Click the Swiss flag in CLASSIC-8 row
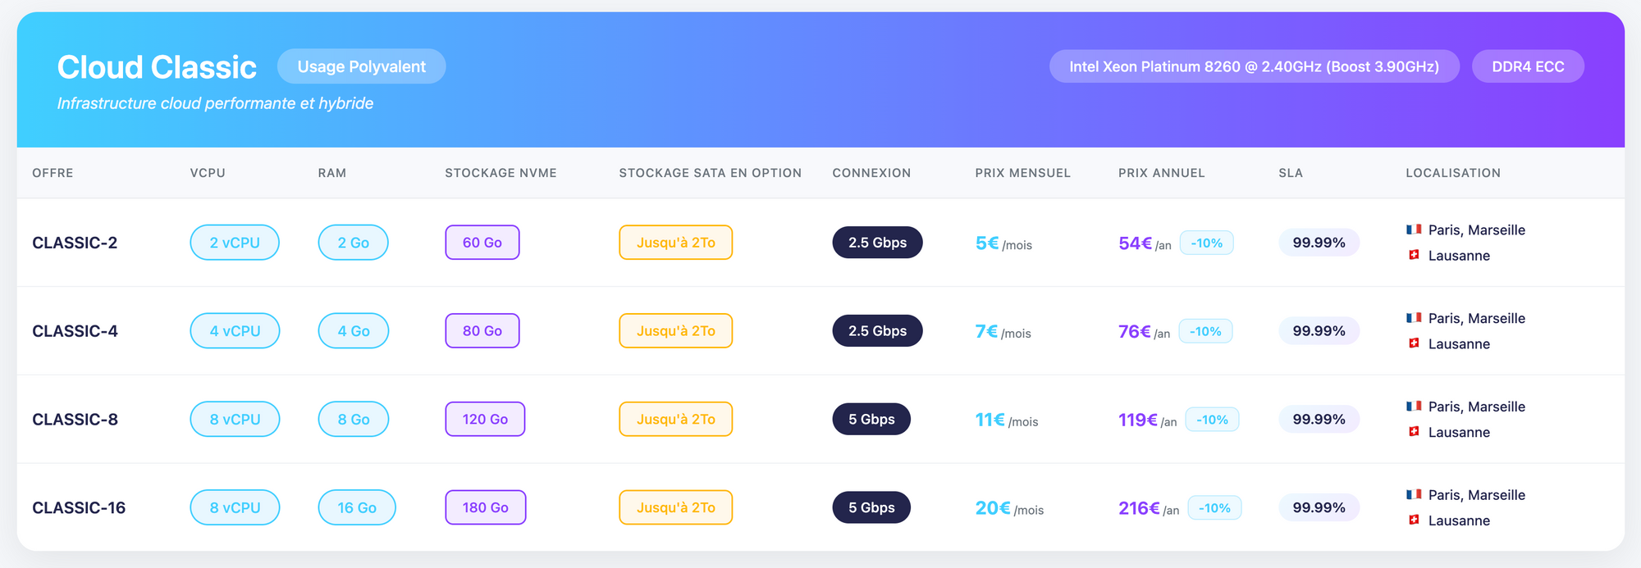The width and height of the screenshot is (1641, 568). (x=1414, y=431)
